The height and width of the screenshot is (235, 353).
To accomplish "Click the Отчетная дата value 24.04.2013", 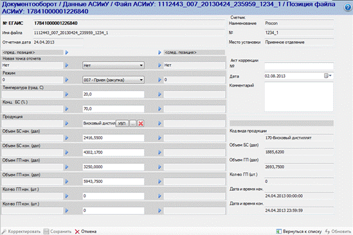I will click(x=44, y=42).
